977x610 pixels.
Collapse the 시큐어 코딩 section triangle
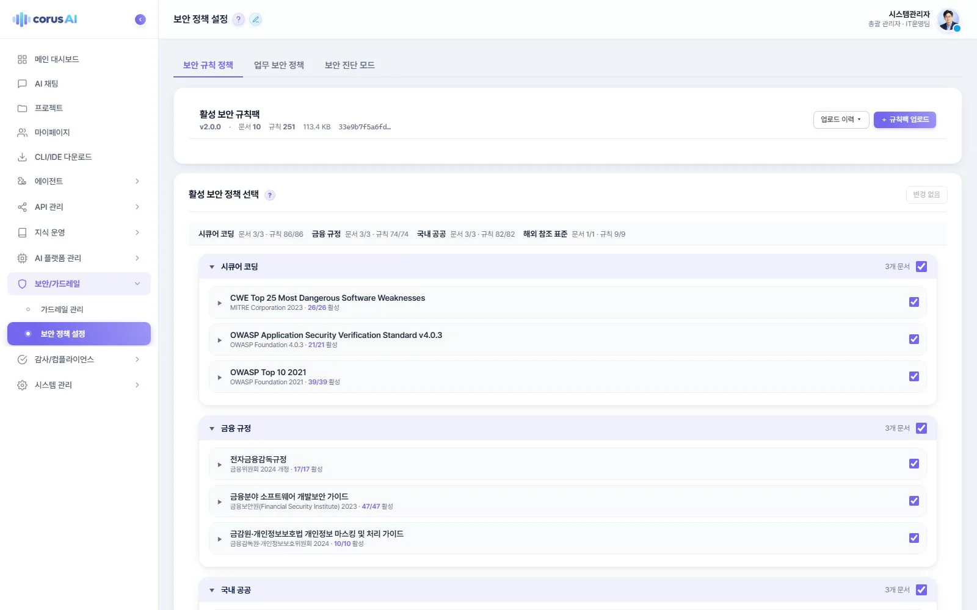[212, 267]
